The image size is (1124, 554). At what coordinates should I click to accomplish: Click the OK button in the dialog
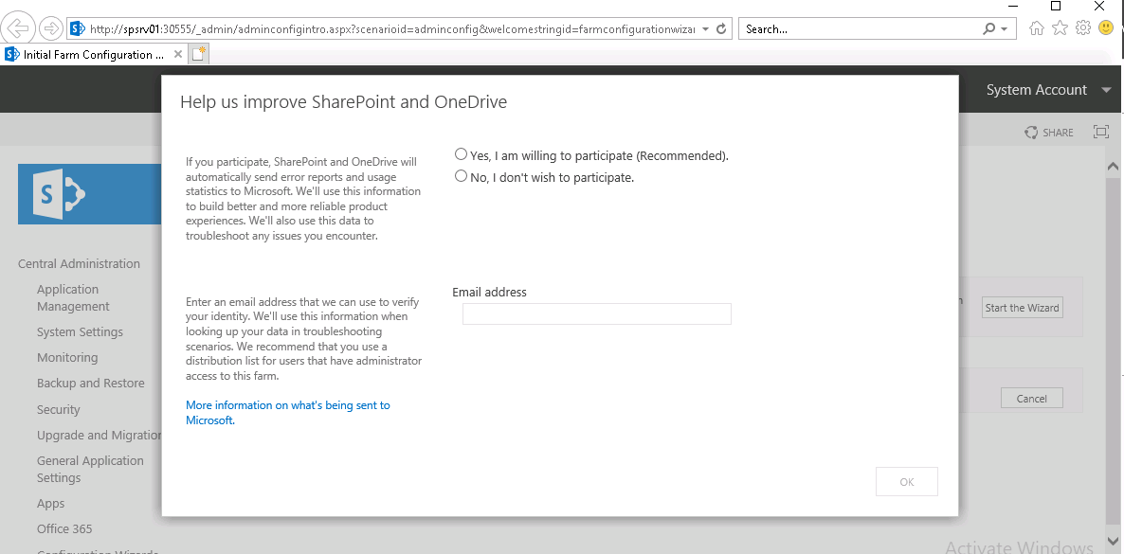click(906, 481)
